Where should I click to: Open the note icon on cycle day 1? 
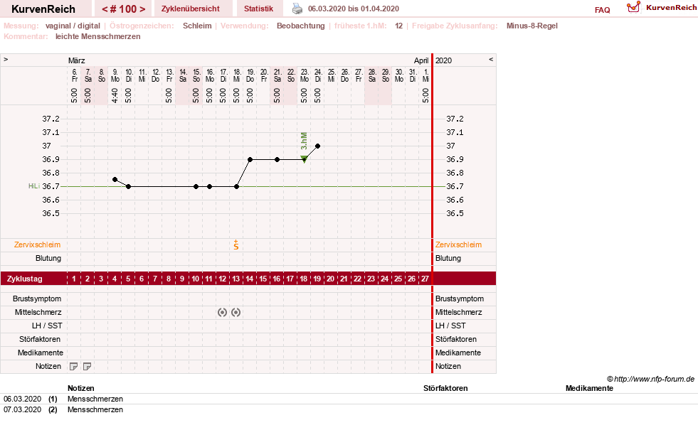[74, 367]
